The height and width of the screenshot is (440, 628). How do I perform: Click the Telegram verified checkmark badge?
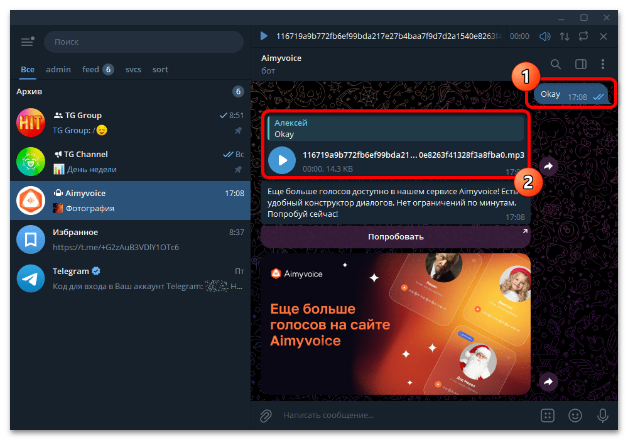coord(96,272)
